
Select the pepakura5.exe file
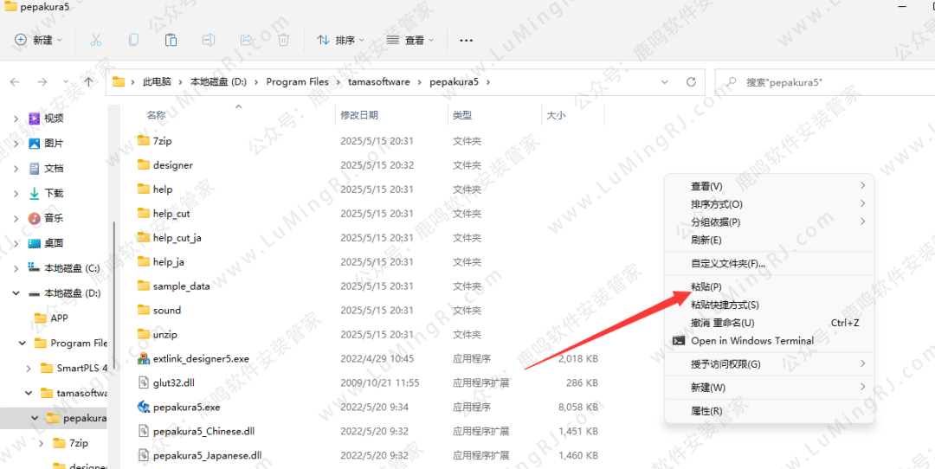[x=186, y=407]
